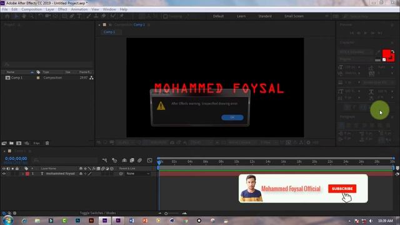The width and height of the screenshot is (400, 225).
Task: Switch to the Standard workspace
Action: pos(265,16)
